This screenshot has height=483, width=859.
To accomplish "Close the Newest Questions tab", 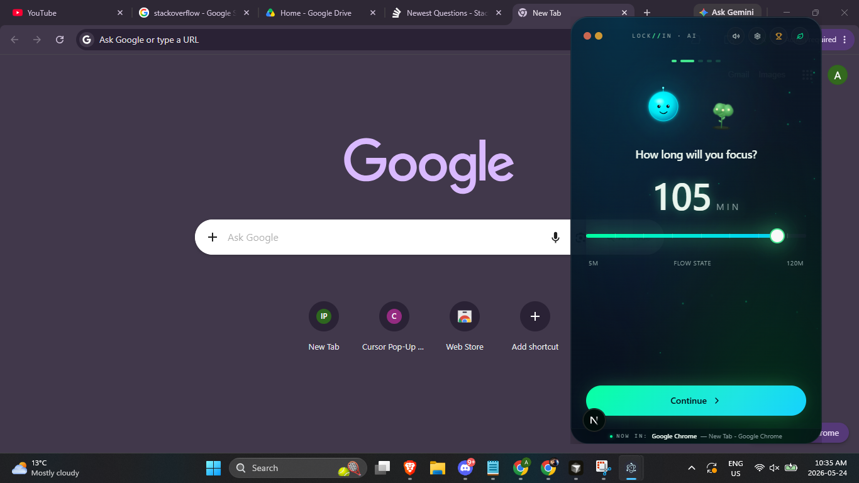I will [x=499, y=13].
